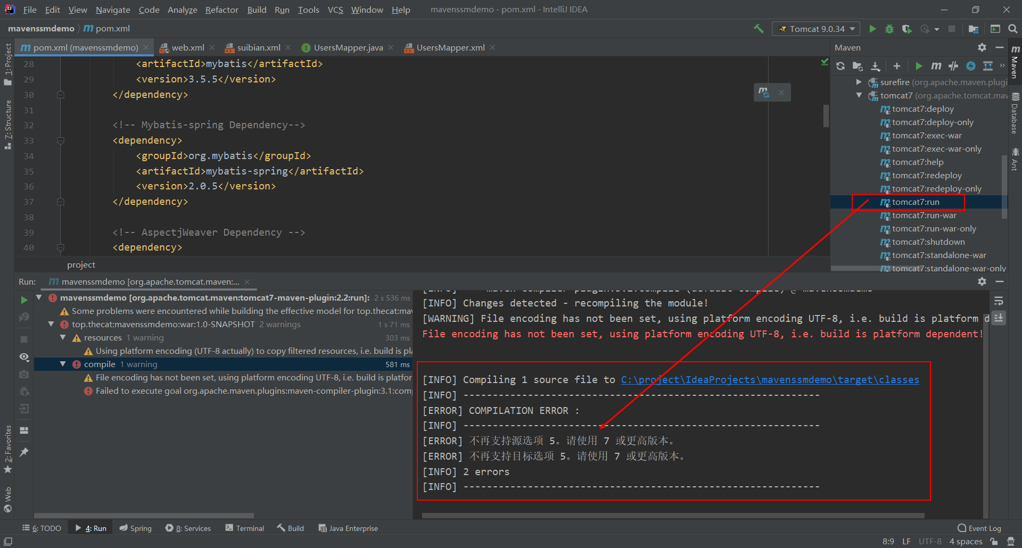
Task: Show more Maven toolbar actions chevron
Action: point(1002,66)
